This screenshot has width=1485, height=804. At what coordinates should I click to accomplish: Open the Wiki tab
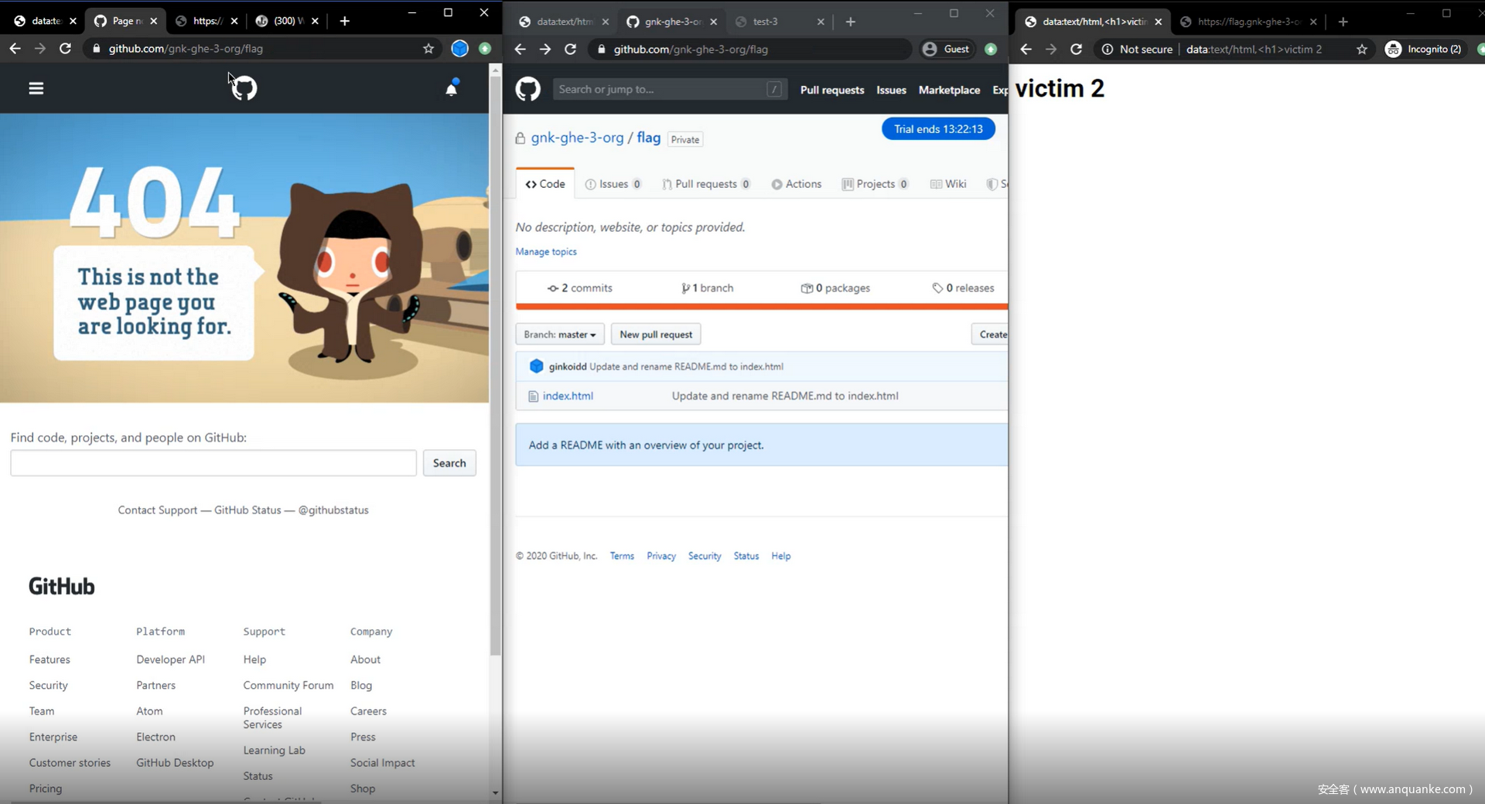(x=948, y=184)
